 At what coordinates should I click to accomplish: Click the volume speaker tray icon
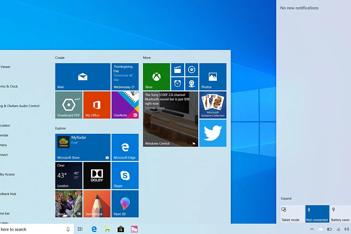(x=347, y=229)
